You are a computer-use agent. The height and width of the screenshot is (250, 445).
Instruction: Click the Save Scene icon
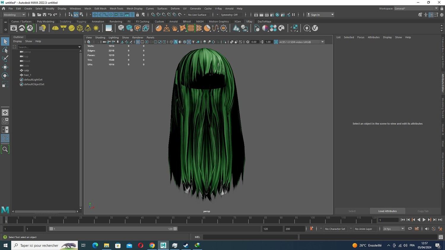[x=44, y=15]
